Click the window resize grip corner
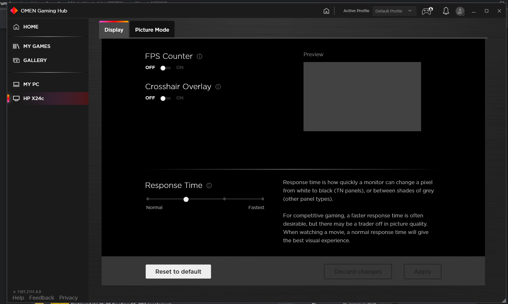The image size is (508, 304). [x=504, y=300]
